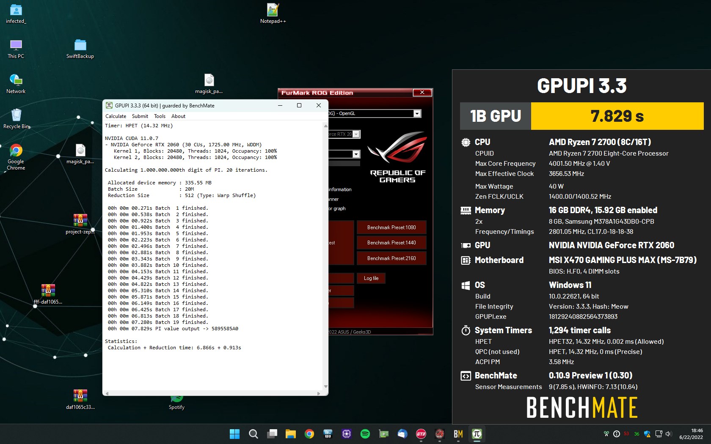Run Benchmark Preset:1440 in FurMark
Image resolution: width=711 pixels, height=444 pixels.
pyautogui.click(x=391, y=243)
